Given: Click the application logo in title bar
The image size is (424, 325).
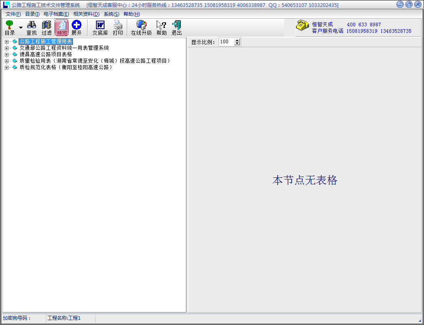Looking at the screenshot, I should pos(6,5).
